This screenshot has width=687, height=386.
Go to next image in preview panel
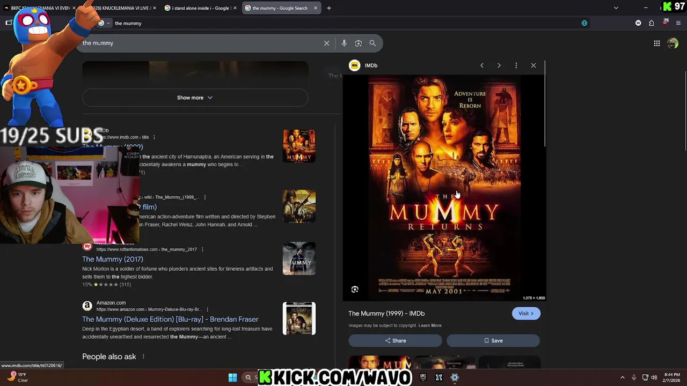point(499,65)
